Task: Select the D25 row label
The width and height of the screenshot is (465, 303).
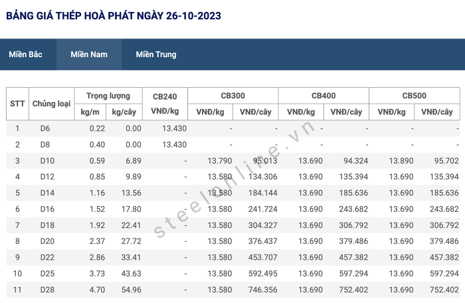Action: click(47, 274)
